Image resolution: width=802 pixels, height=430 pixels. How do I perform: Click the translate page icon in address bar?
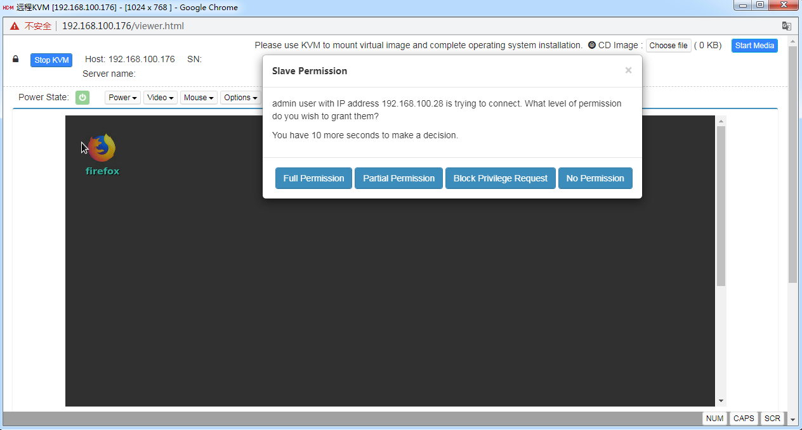coord(787,26)
